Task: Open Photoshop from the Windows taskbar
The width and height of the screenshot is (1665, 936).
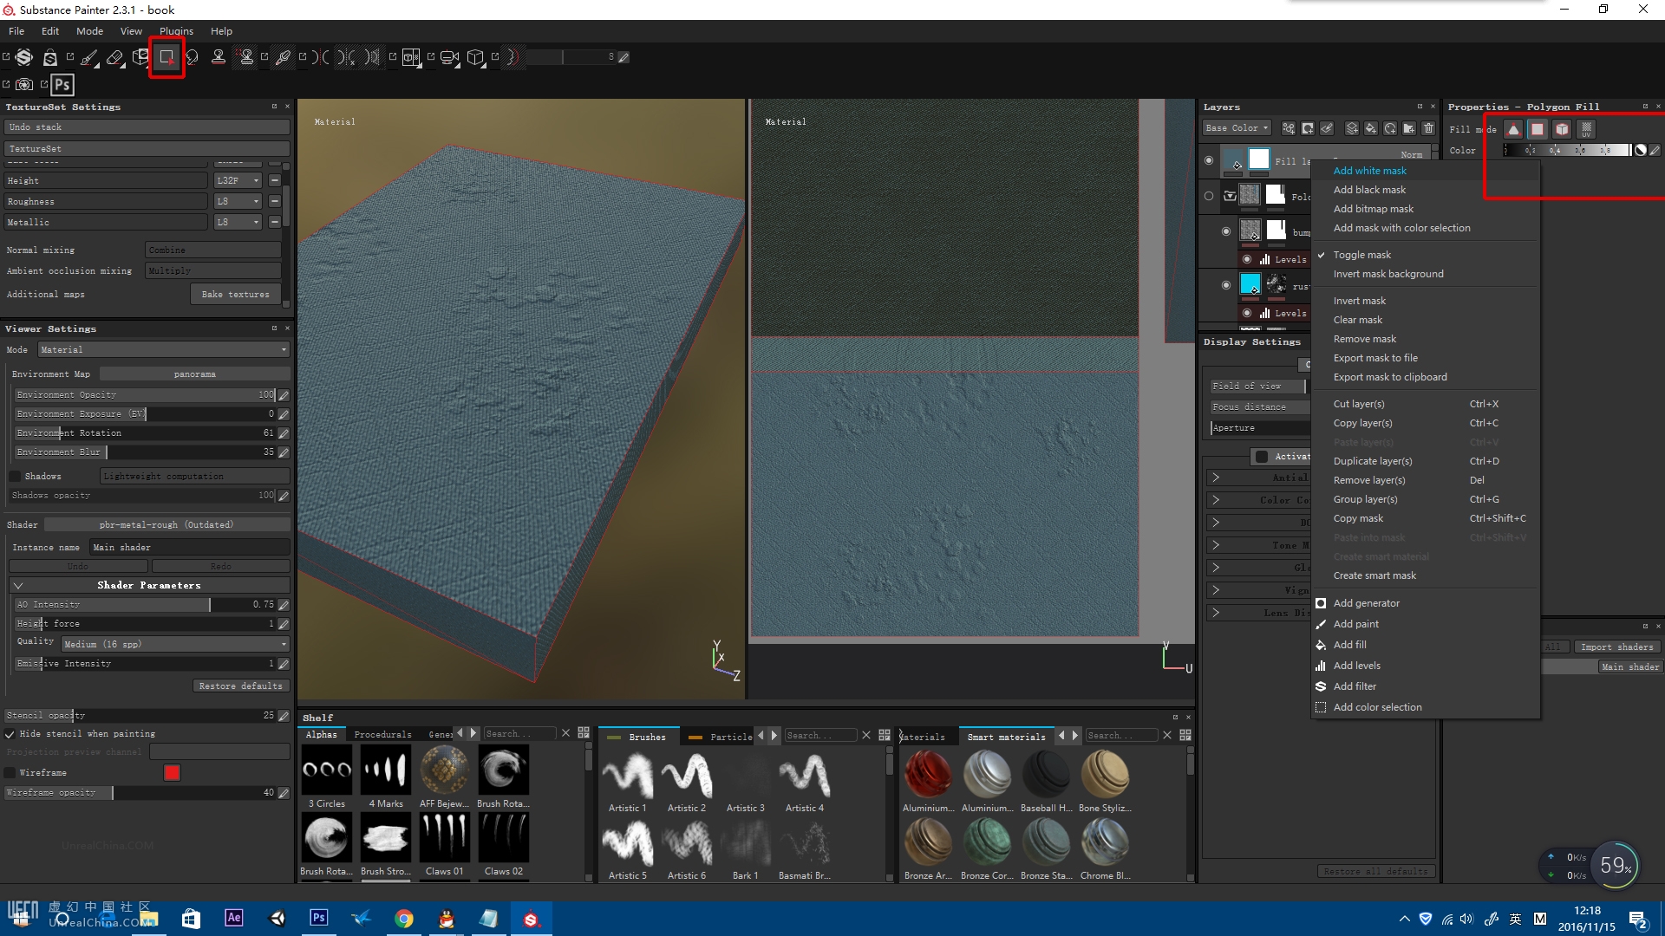Action: pos(318,918)
